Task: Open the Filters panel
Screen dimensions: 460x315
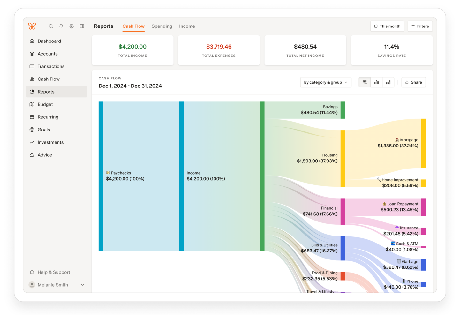Action: coord(420,26)
